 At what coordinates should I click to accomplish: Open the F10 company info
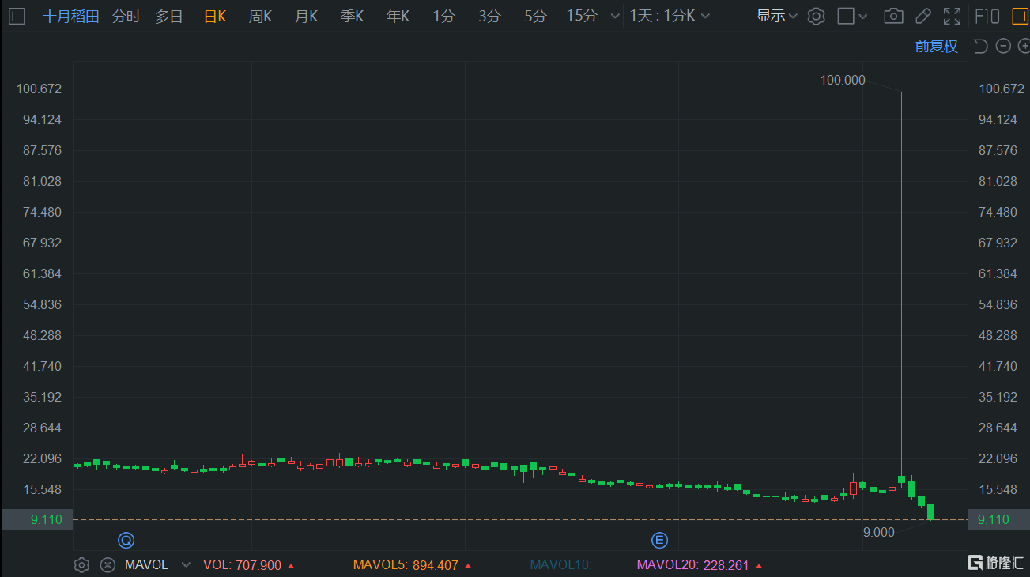pyautogui.click(x=987, y=16)
